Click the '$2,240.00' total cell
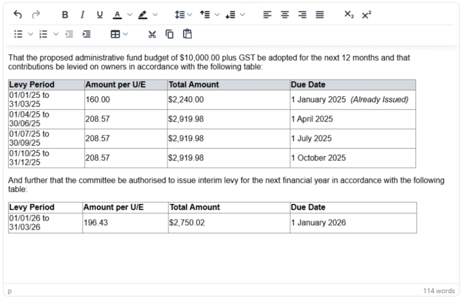The height and width of the screenshot is (299, 462). (x=229, y=100)
